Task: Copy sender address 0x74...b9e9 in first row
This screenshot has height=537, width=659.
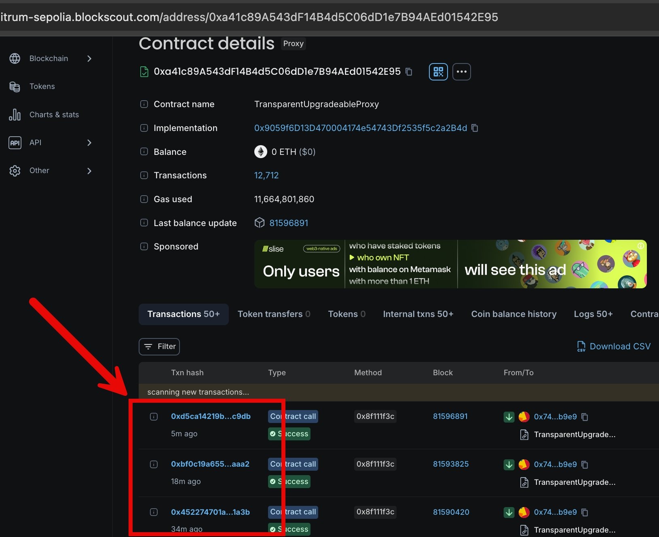Action: coord(585,416)
